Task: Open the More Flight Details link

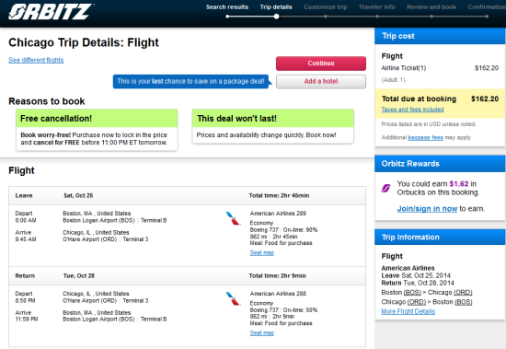Action: pos(408,311)
